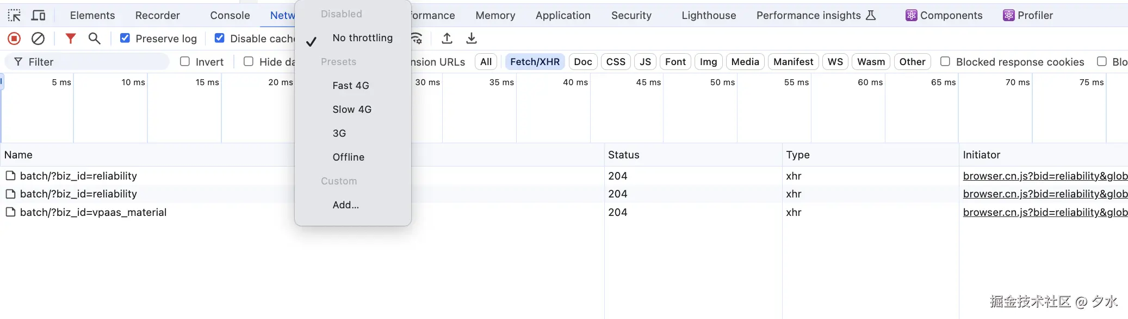1128x319 pixels.
Task: Check Blocked response cookies checkbox
Action: 945,61
